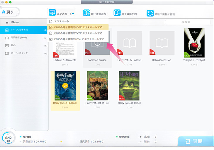The height and width of the screenshot is (150, 214).
Task: Click the 'Lecture 2...Elements' title text
Action: tap(65, 60)
